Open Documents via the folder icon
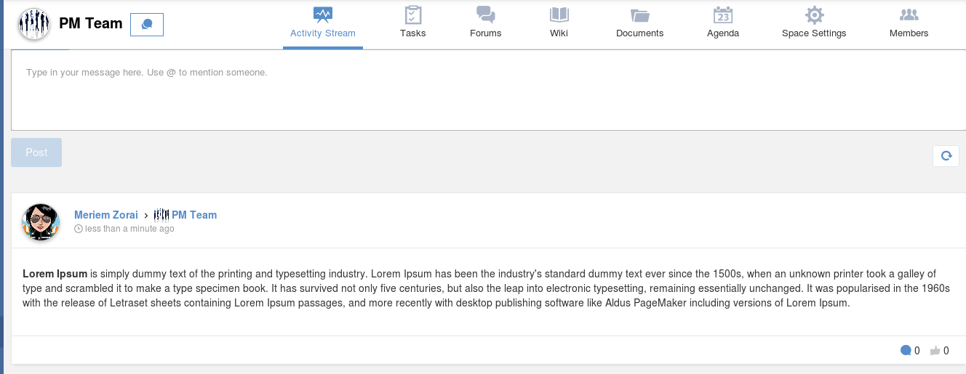This screenshot has width=966, height=374. pyautogui.click(x=639, y=15)
